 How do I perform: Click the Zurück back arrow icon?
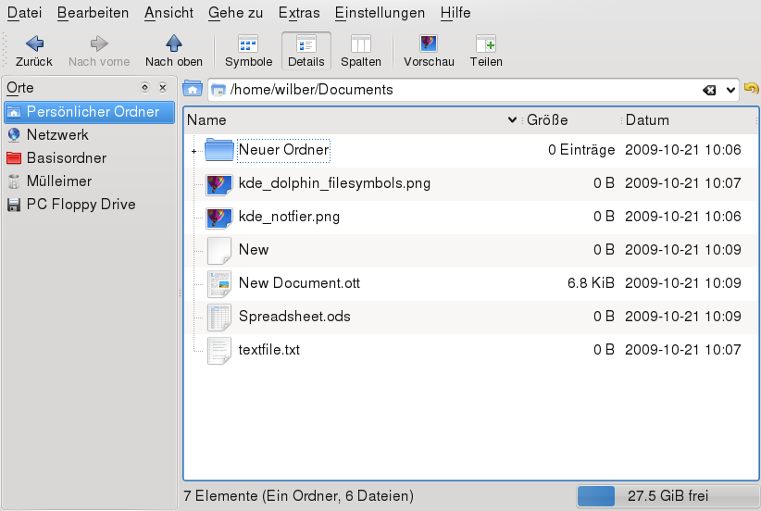tap(34, 43)
